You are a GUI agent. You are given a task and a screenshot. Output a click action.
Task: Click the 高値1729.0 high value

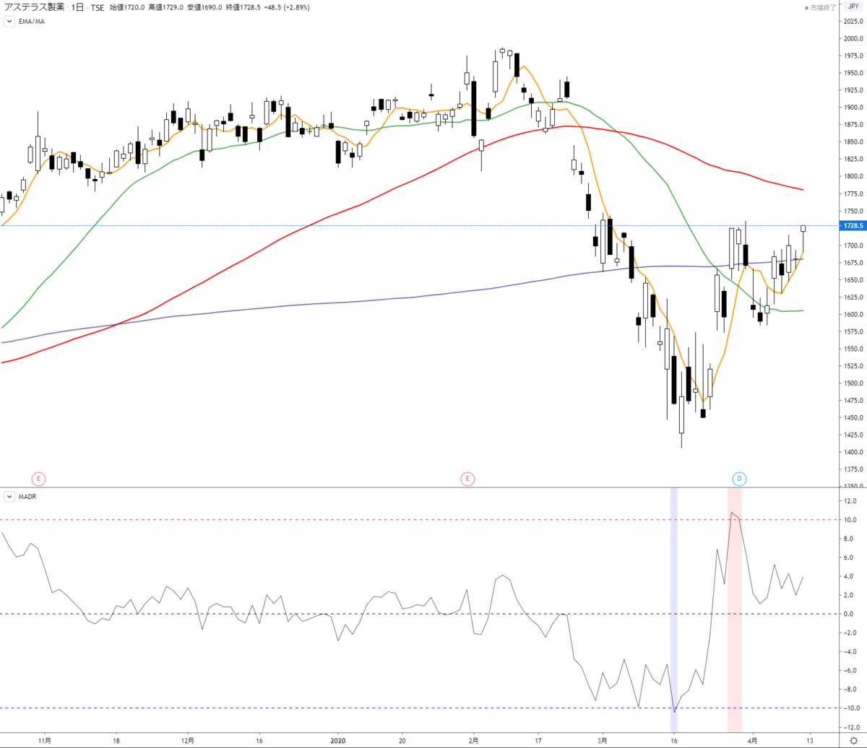(166, 7)
